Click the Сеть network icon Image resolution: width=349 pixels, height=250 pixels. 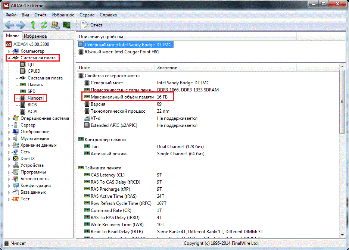pyautogui.click(x=16, y=152)
